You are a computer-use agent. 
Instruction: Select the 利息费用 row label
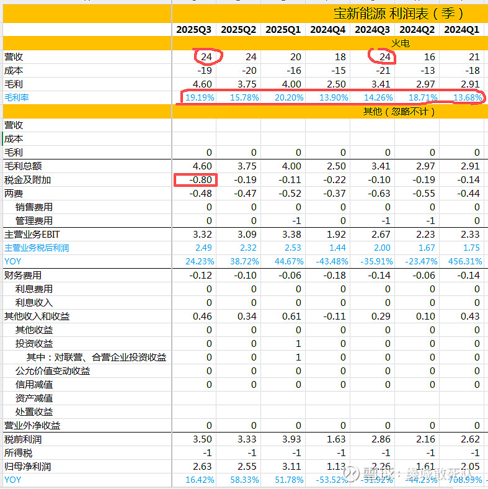click(34, 289)
